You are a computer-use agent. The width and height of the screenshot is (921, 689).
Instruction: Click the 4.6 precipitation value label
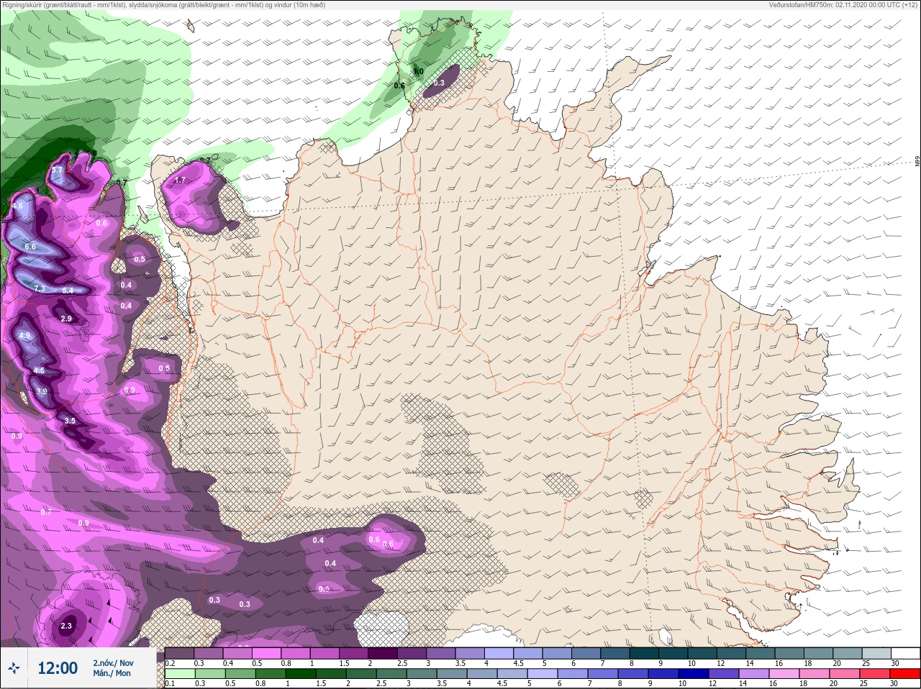(x=18, y=206)
